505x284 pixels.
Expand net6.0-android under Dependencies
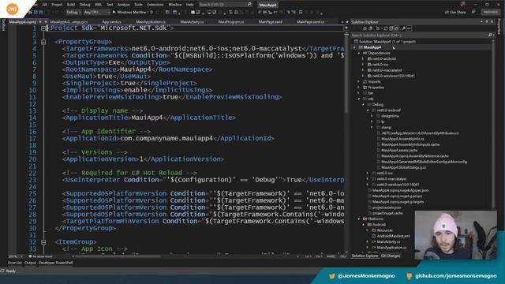363,59
